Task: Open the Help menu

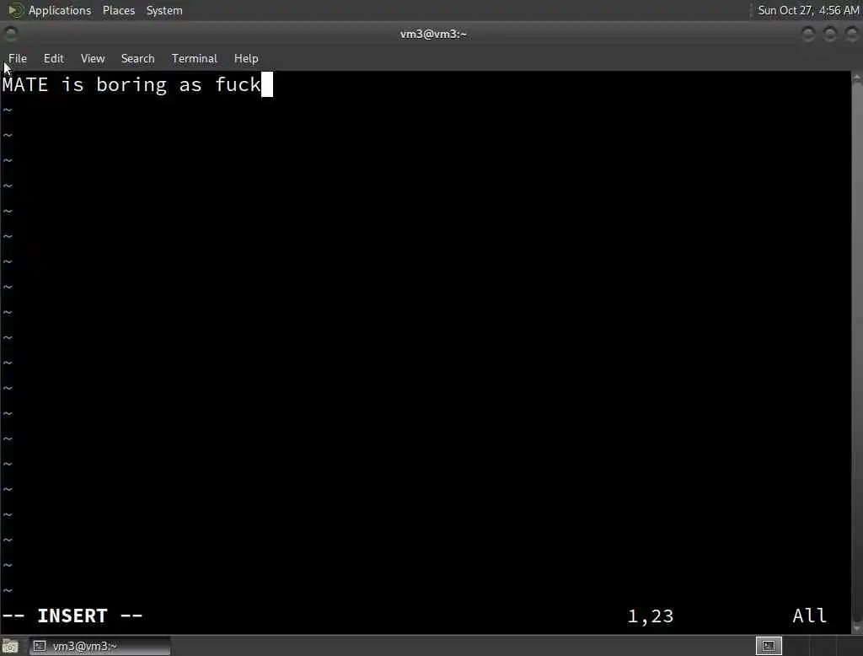Action: (x=246, y=58)
